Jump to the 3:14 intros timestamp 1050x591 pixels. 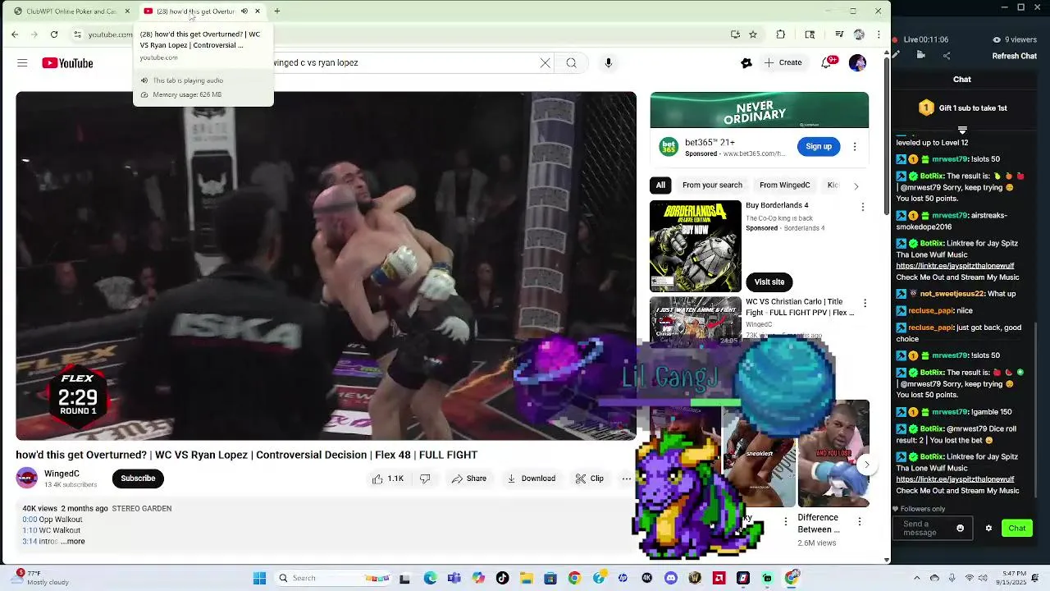30,542
